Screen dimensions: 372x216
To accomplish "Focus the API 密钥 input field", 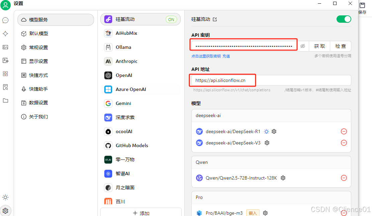I will [244, 46].
